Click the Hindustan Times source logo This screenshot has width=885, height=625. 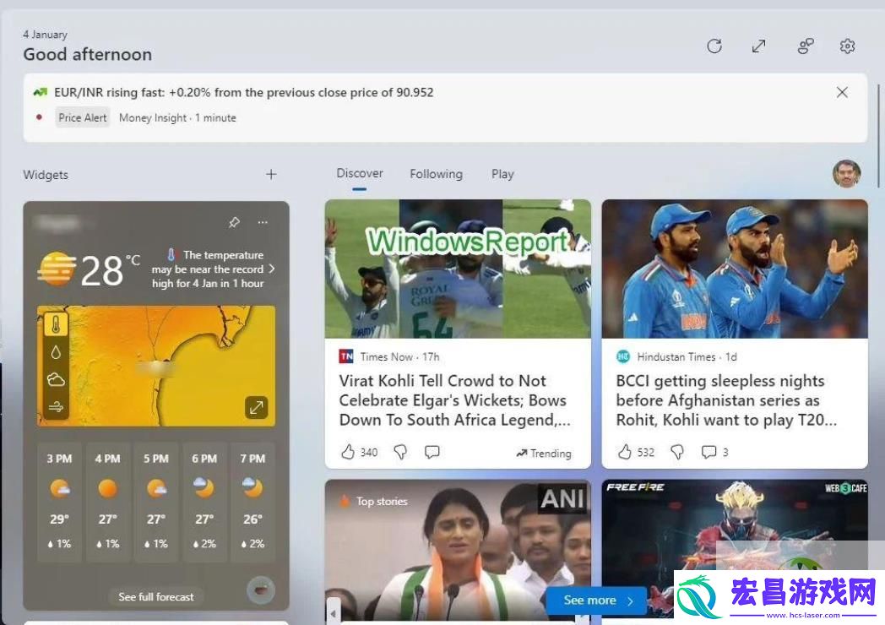pyautogui.click(x=622, y=356)
